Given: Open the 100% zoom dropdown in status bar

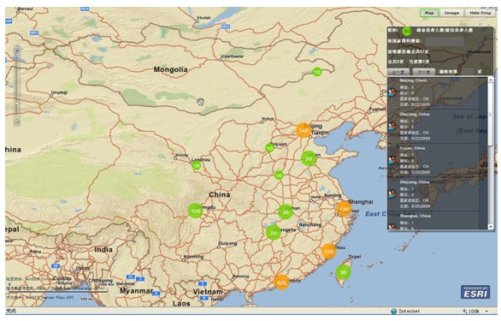Looking at the screenshot, I should (x=476, y=311).
